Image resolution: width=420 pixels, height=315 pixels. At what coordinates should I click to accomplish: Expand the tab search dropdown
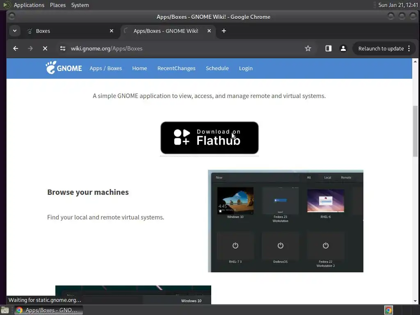[x=15, y=31]
